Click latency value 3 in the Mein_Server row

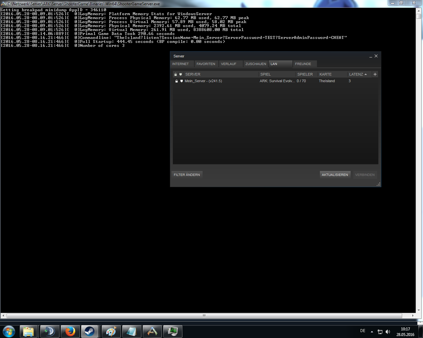click(x=350, y=81)
